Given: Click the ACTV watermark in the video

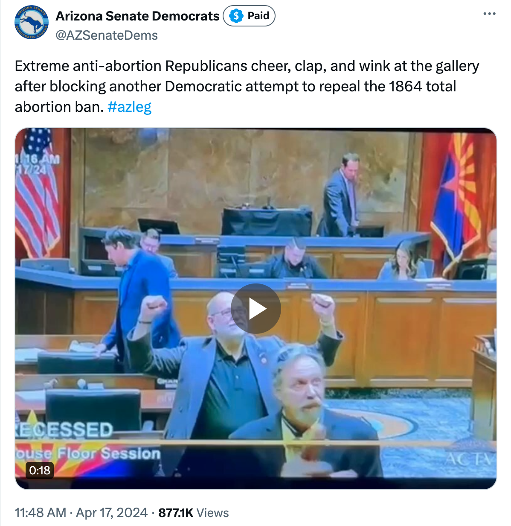Looking at the screenshot, I should pos(468,459).
